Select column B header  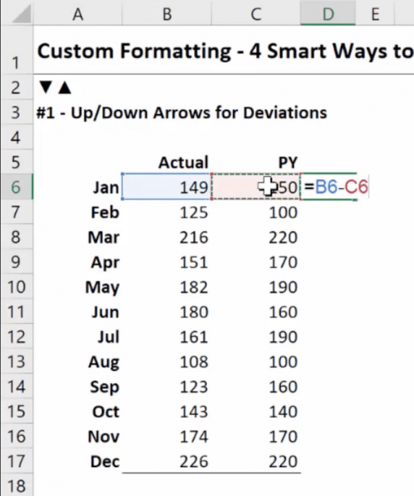point(166,14)
